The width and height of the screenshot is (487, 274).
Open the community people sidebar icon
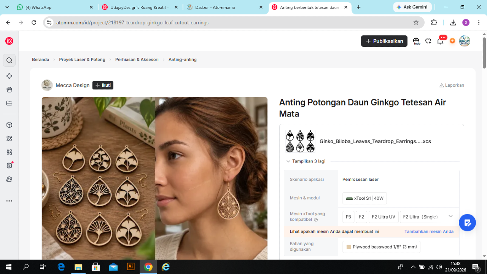coord(10,179)
